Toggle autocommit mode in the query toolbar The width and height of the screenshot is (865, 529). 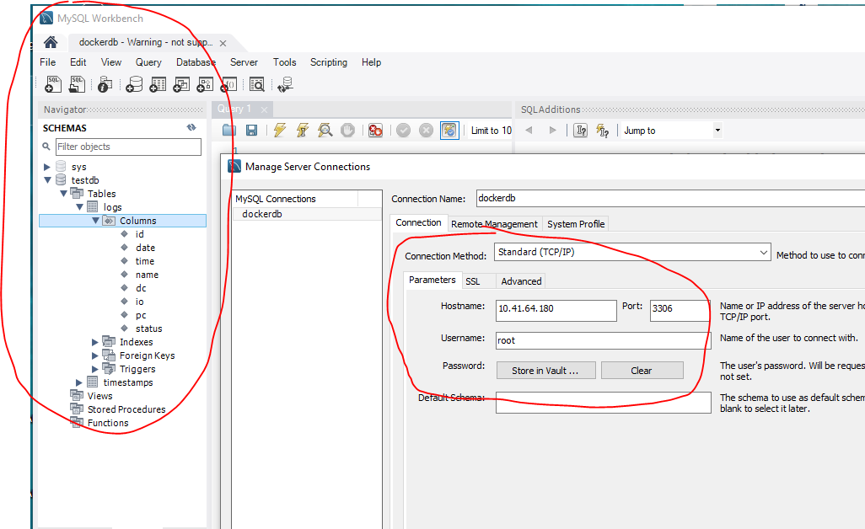(449, 130)
